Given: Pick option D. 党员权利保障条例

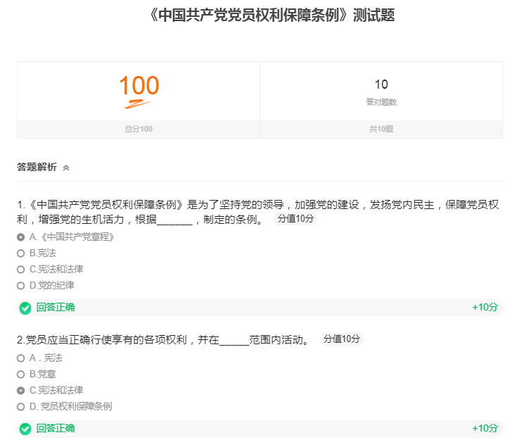Looking at the screenshot, I should pyautogui.click(x=21, y=407).
